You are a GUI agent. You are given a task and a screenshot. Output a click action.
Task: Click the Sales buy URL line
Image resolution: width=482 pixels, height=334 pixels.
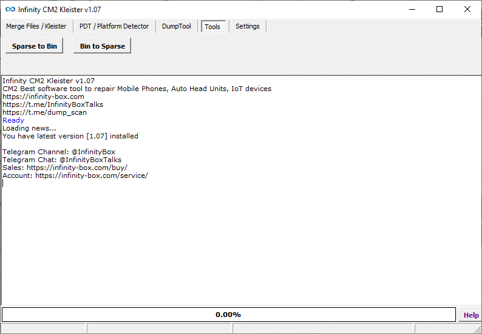point(65,168)
